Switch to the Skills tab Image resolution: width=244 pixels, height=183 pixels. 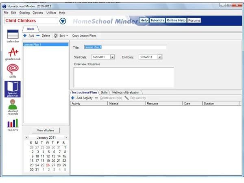104,92
